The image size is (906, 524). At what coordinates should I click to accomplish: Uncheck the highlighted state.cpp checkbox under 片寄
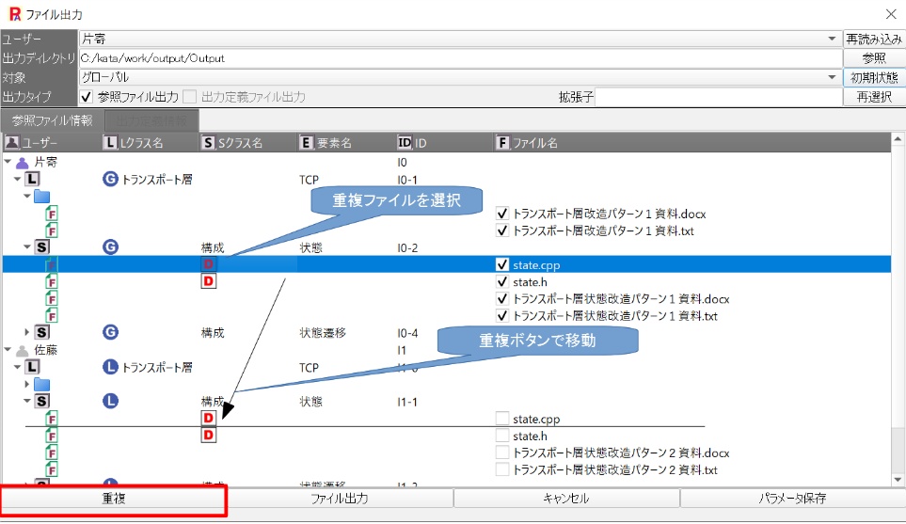[502, 264]
